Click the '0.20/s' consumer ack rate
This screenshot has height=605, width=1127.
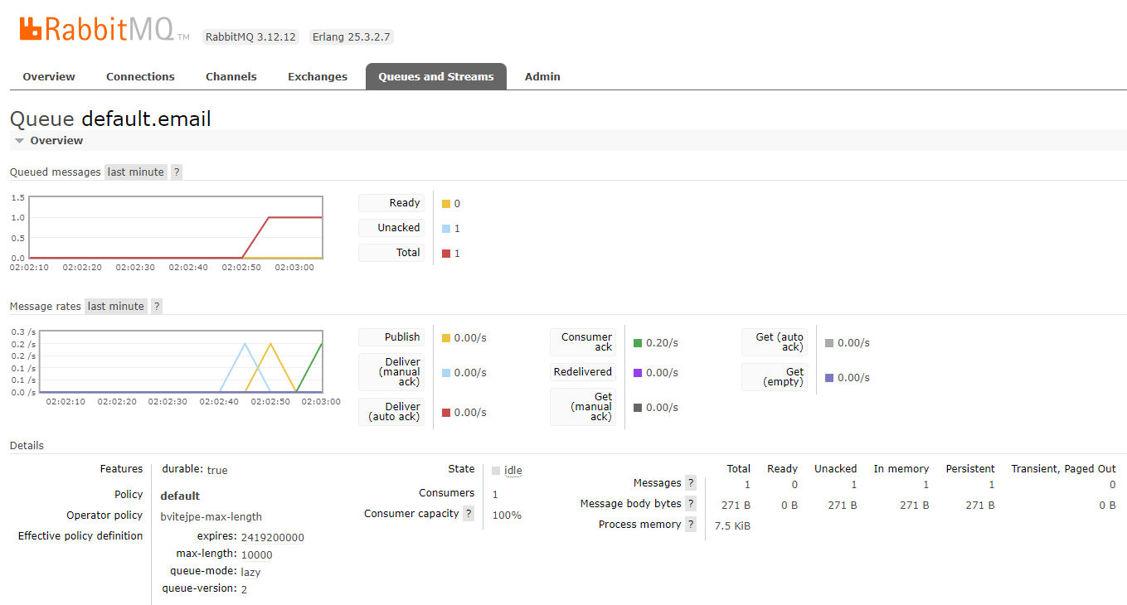[662, 343]
